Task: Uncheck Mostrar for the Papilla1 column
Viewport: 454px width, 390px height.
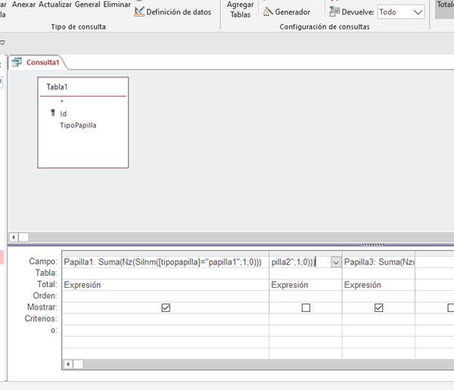Action: 166,308
